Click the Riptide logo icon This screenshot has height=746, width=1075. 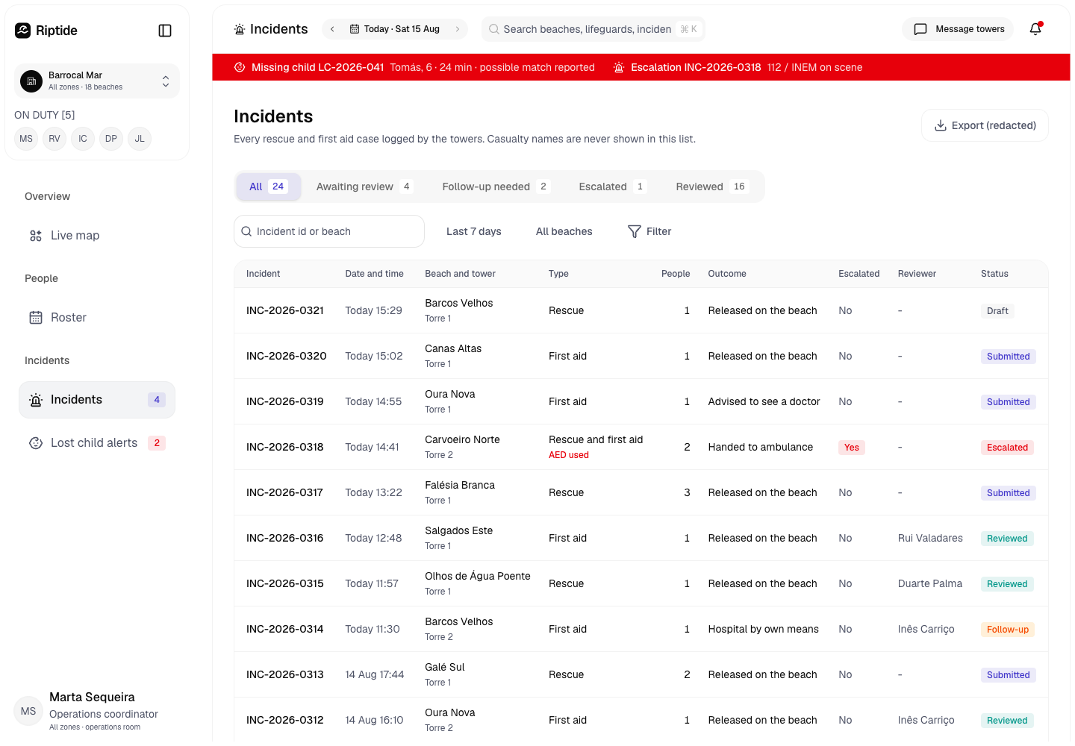[x=23, y=31]
